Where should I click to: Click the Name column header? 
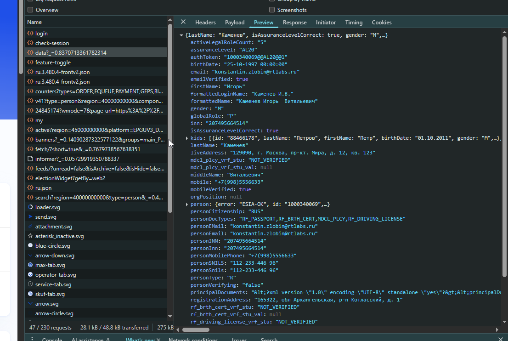pyautogui.click(x=96, y=22)
